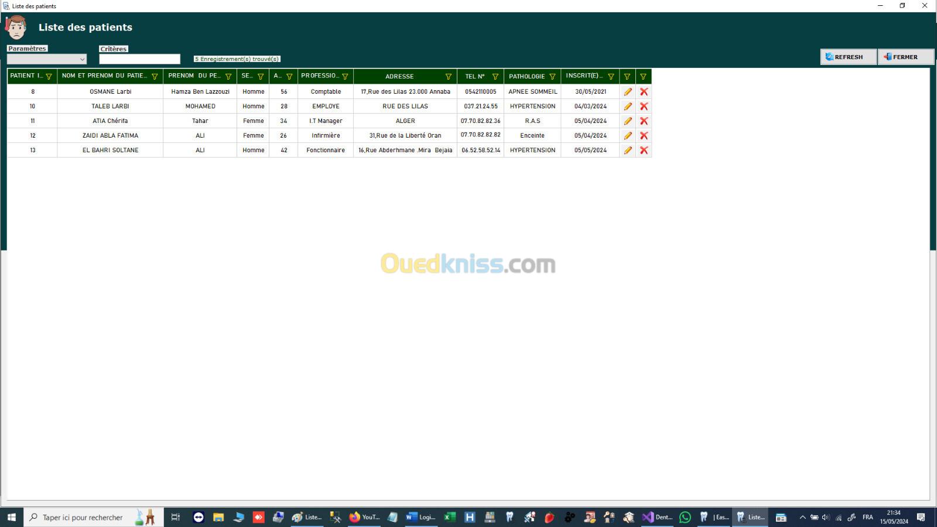Viewport: 937px width, 527px height.
Task: Open WhatsApp from the Windows taskbar
Action: coord(685,517)
